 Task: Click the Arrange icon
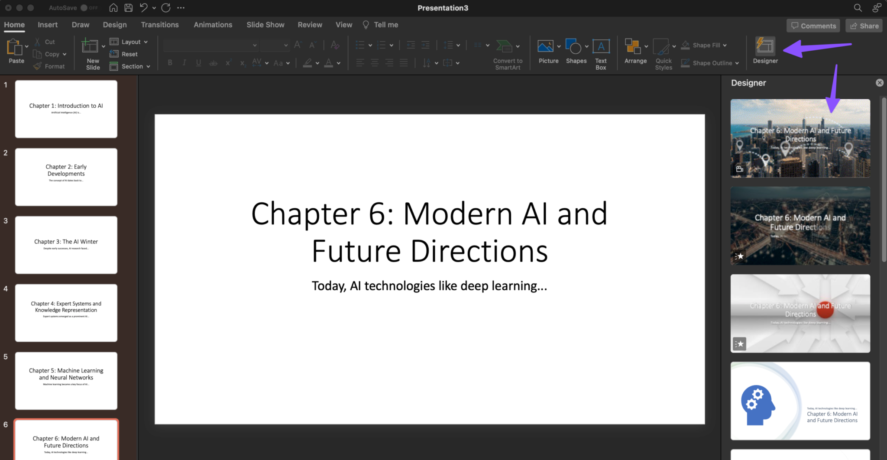click(x=634, y=50)
